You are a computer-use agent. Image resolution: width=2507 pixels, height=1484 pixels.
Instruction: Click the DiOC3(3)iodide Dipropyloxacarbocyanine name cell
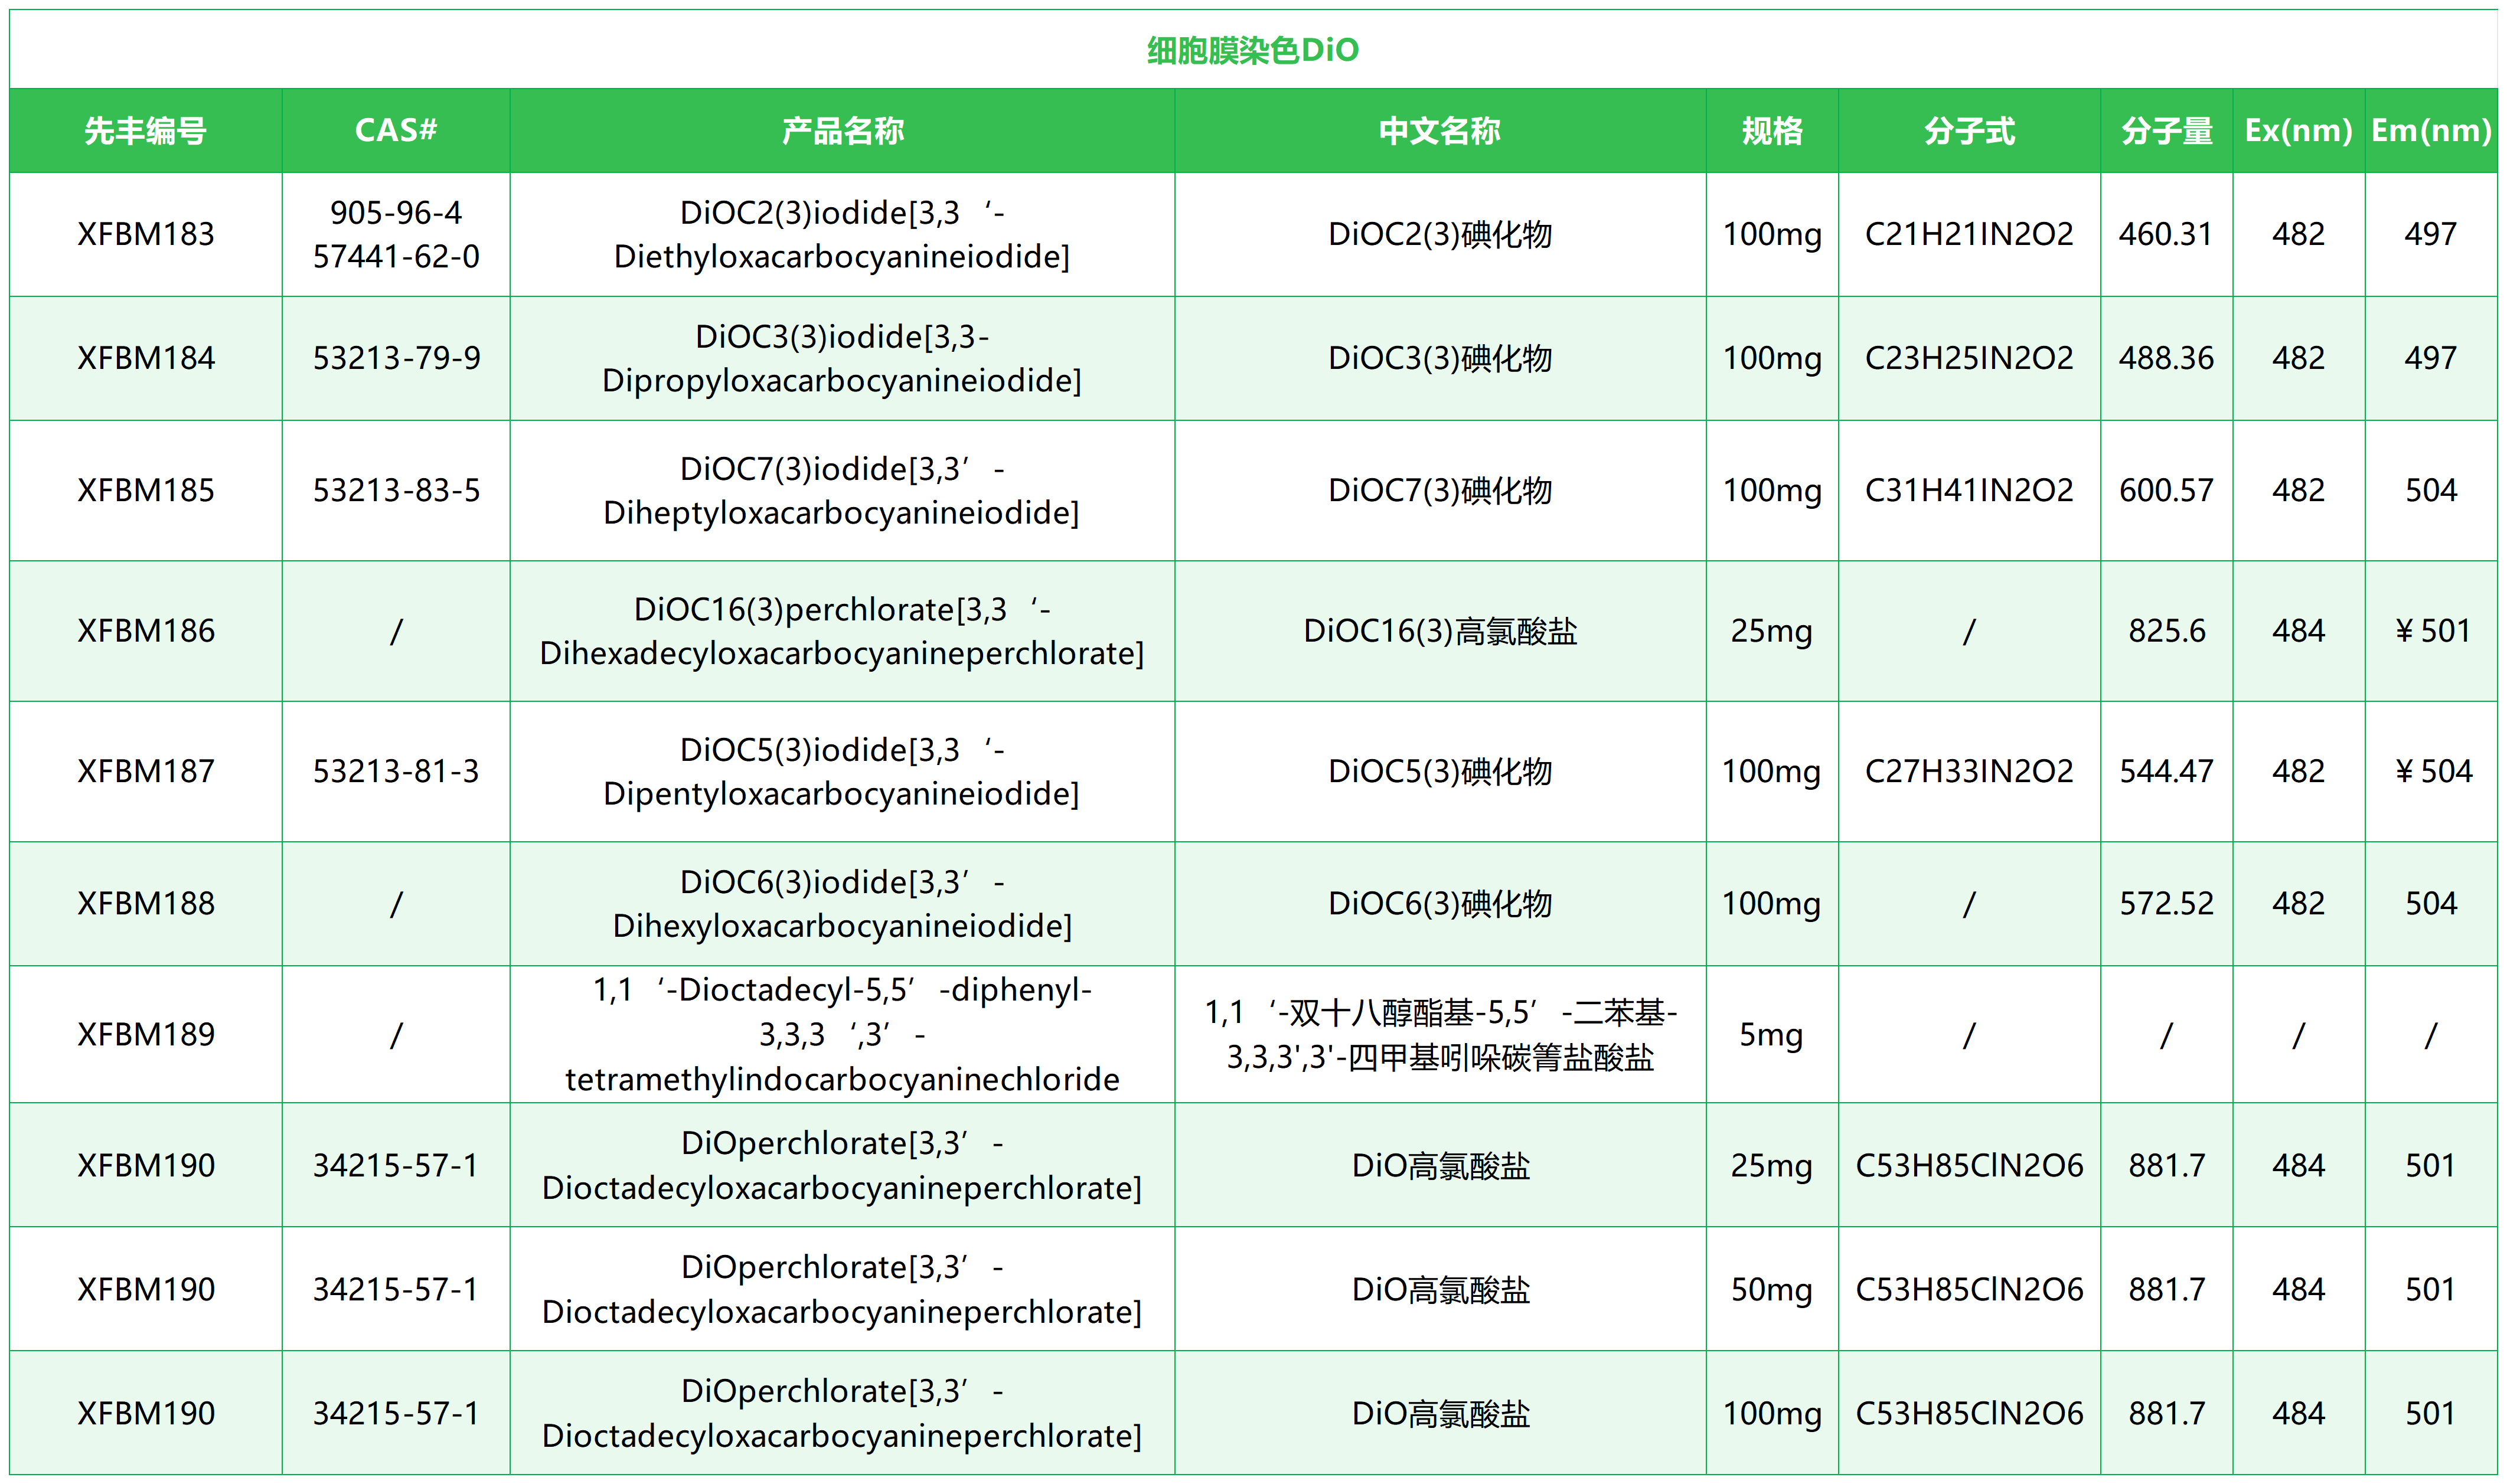click(842, 358)
